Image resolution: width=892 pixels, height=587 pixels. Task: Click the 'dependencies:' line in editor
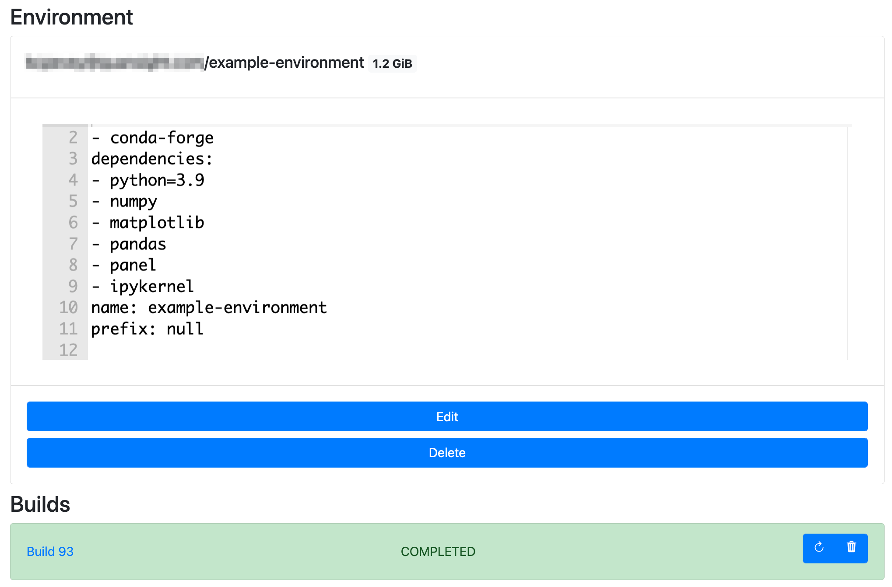pyautogui.click(x=152, y=159)
